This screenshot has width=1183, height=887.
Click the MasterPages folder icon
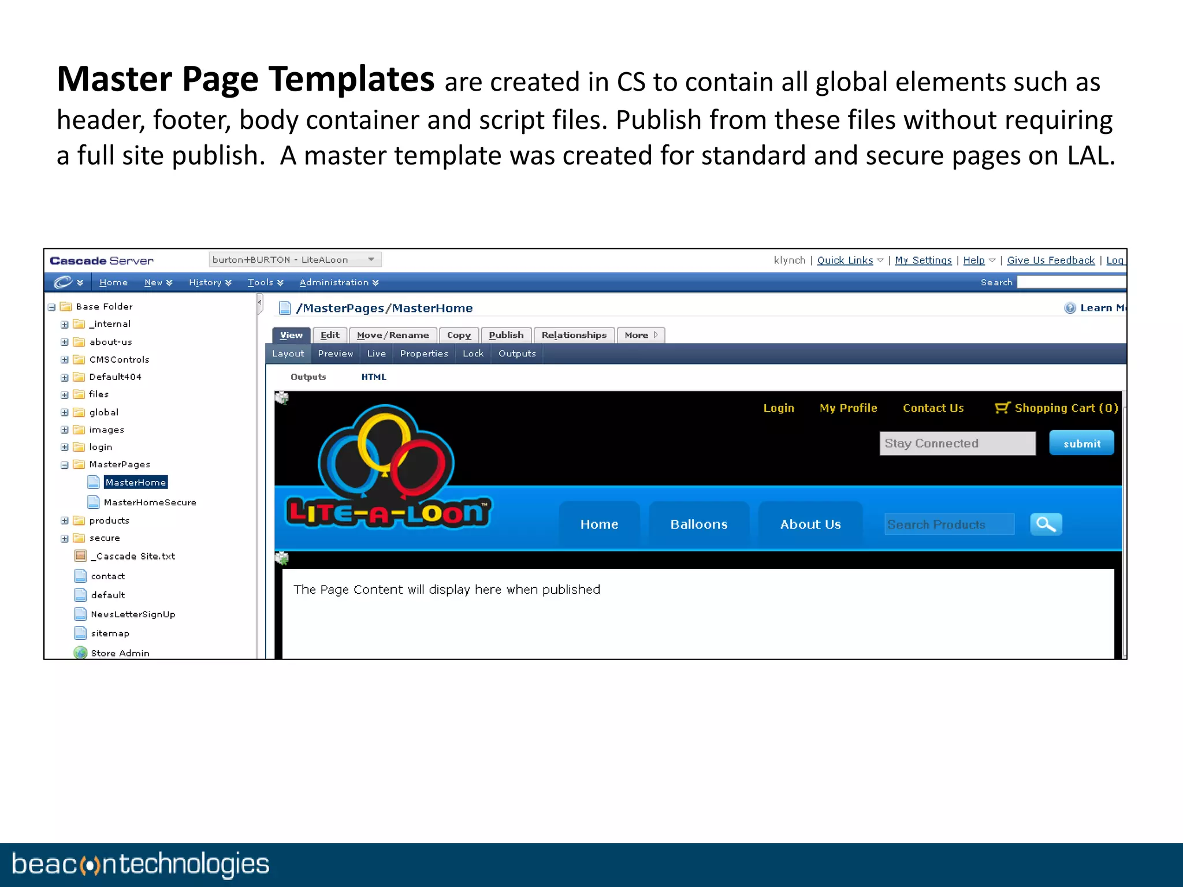point(79,464)
